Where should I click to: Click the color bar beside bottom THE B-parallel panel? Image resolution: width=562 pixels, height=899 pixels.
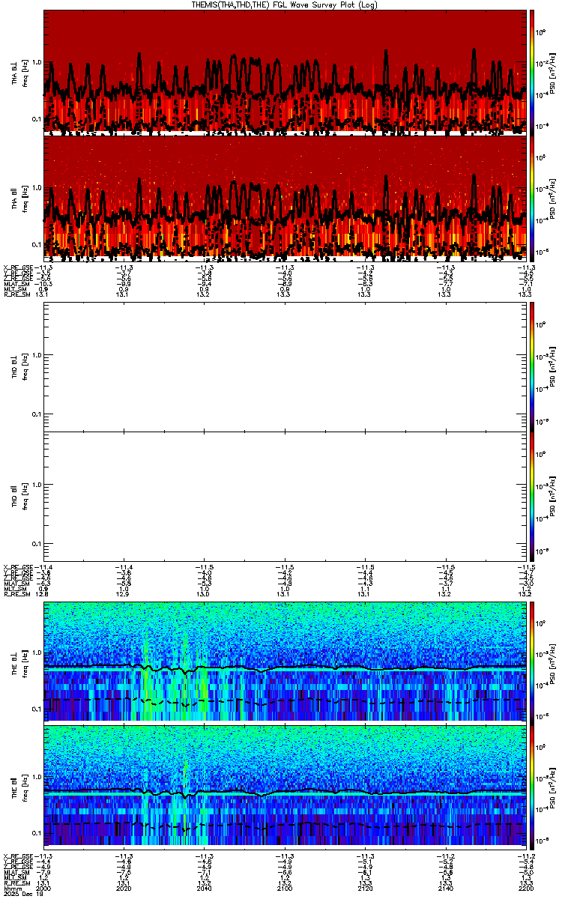(x=533, y=786)
